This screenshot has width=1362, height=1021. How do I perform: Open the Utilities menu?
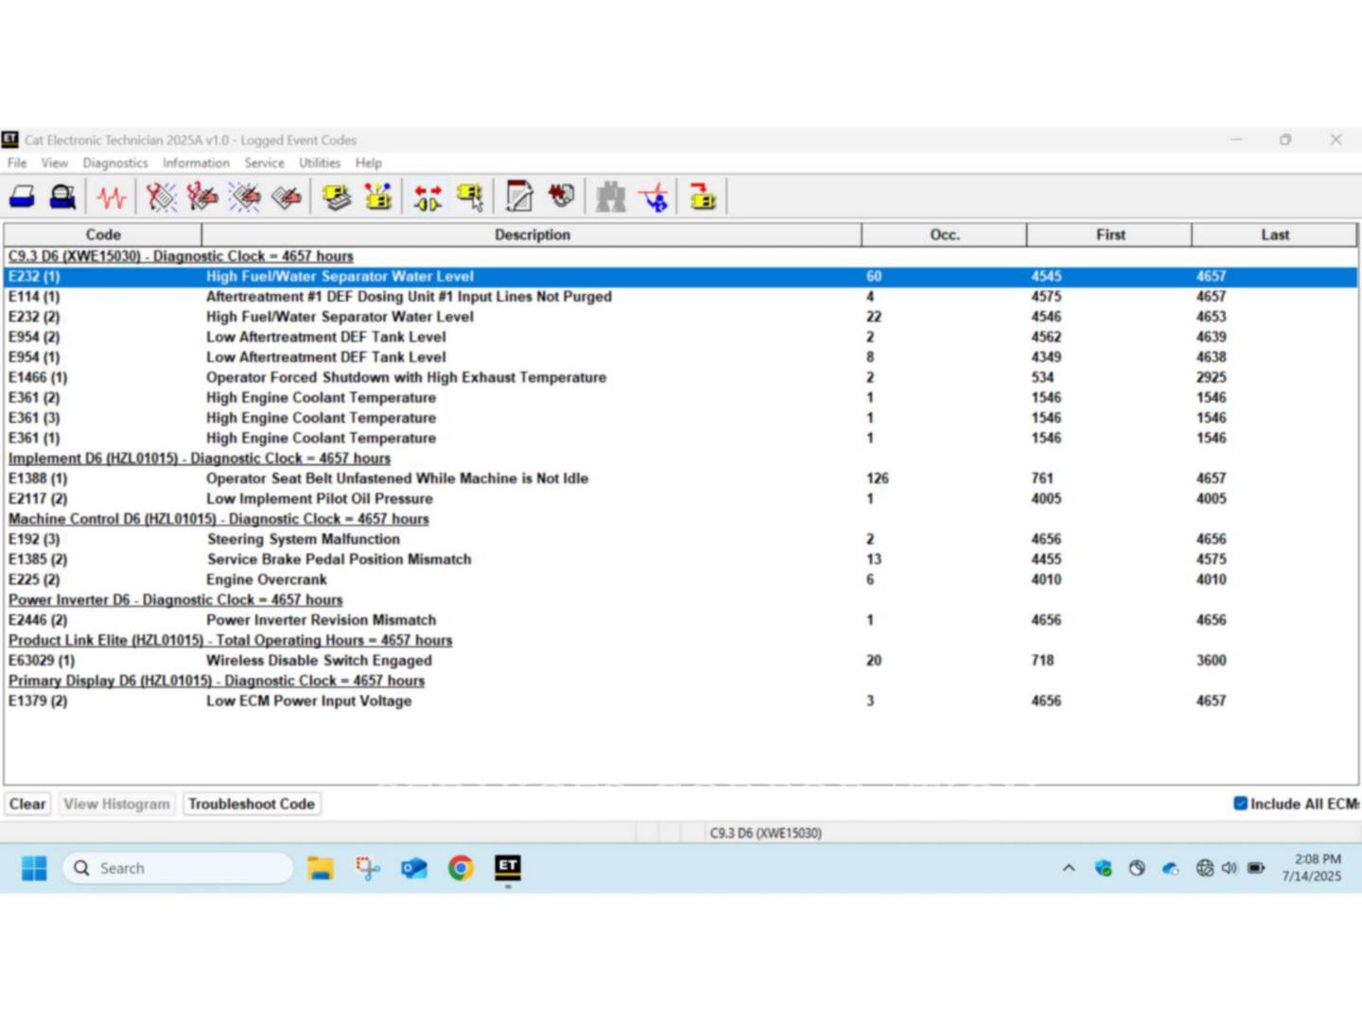(320, 164)
